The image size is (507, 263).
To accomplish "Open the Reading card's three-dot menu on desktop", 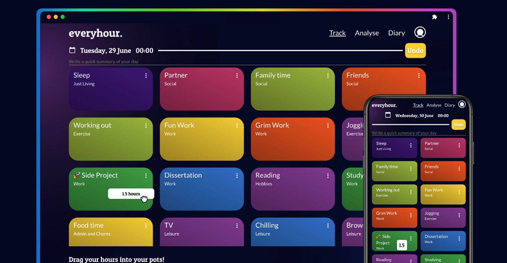I will click(328, 175).
